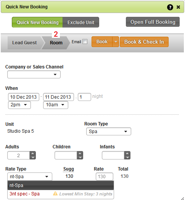Click the Min Stay warning icon
185x200 pixels.
tap(55, 193)
